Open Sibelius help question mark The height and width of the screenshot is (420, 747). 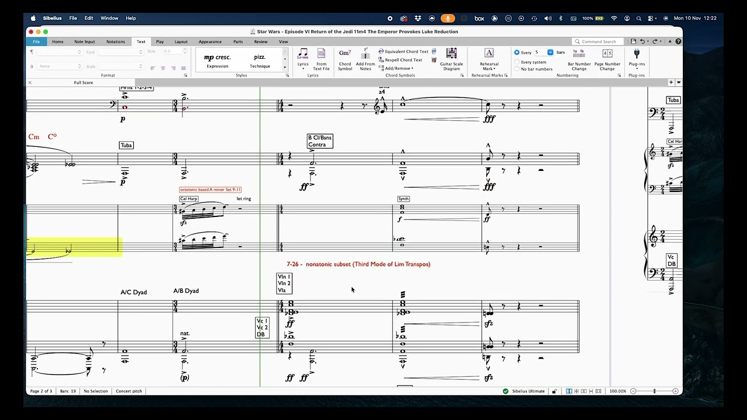point(678,41)
